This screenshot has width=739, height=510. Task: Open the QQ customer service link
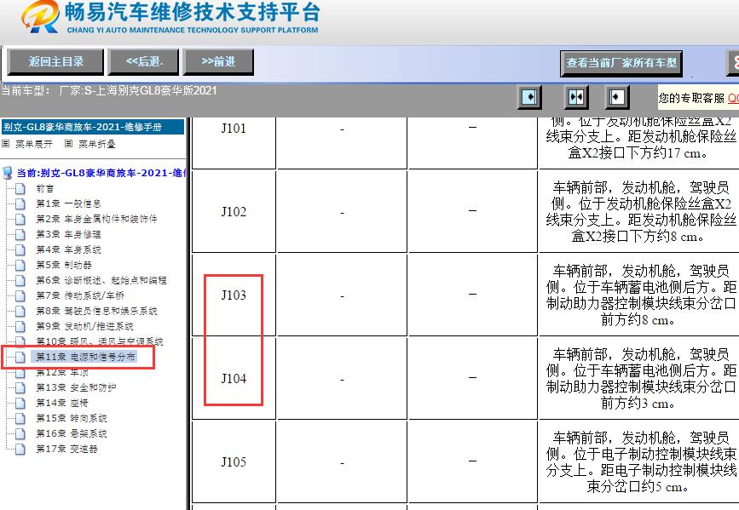tap(733, 98)
